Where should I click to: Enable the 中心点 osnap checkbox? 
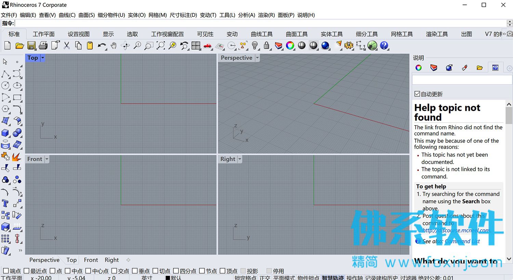pyautogui.click(x=88, y=271)
